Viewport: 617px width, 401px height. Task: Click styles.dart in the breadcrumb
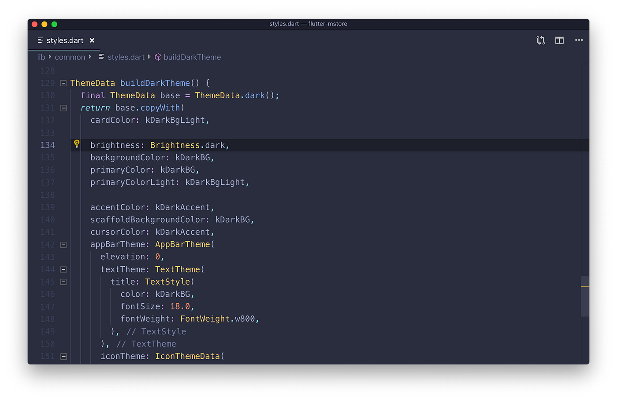(126, 57)
